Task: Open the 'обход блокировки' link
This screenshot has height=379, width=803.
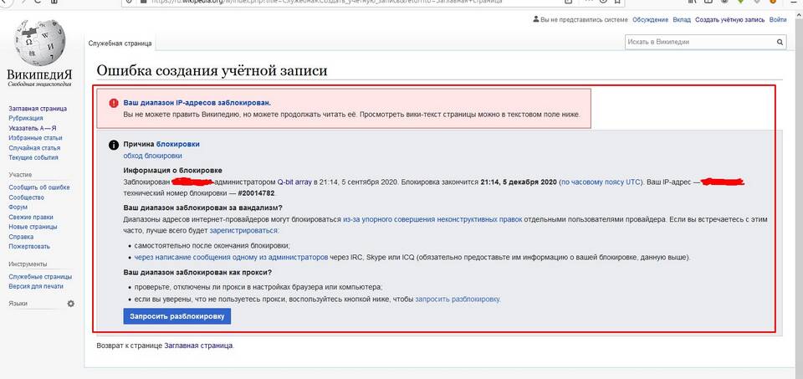Action: click(152, 156)
